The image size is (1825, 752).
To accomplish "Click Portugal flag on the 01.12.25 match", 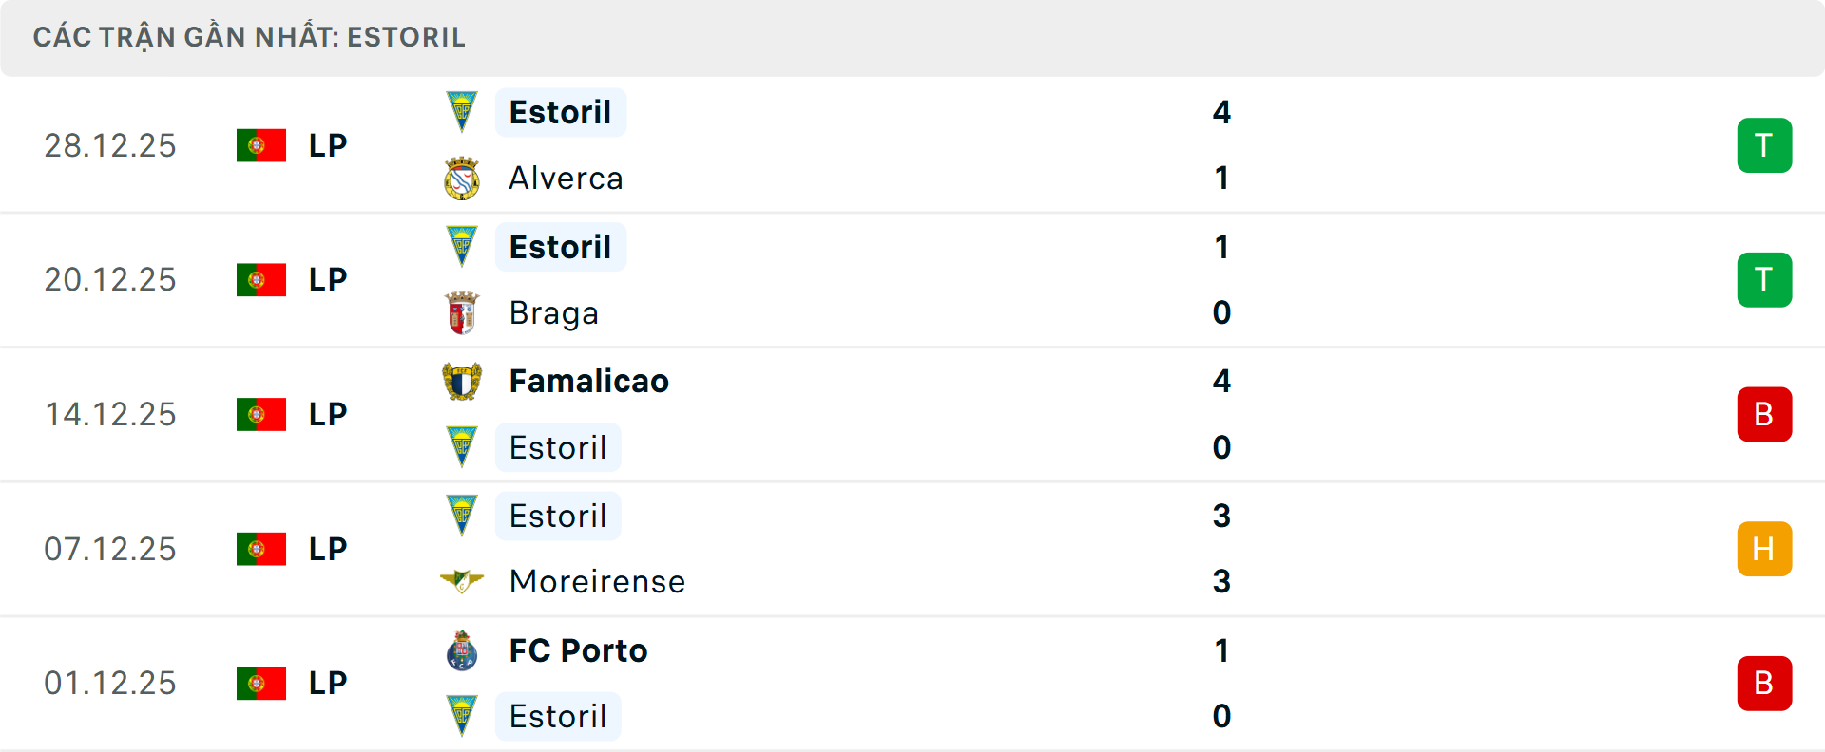I will (x=261, y=683).
